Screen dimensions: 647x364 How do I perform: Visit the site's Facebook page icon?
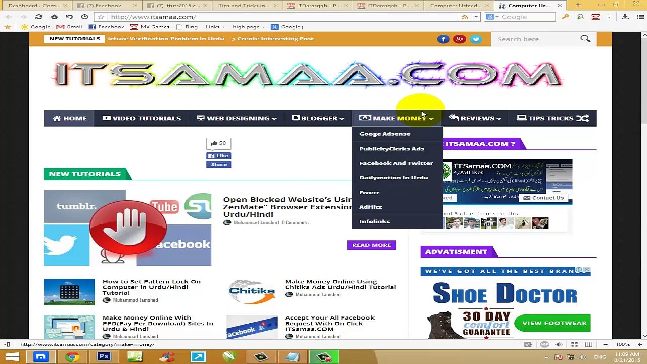pyautogui.click(x=443, y=39)
